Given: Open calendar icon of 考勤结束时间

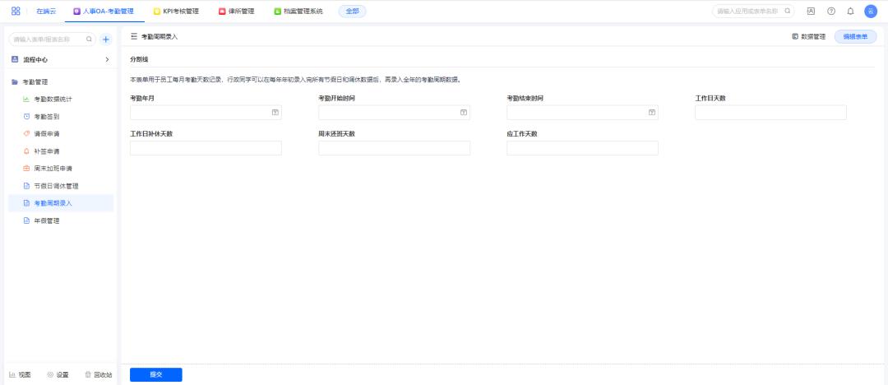Looking at the screenshot, I should point(652,112).
